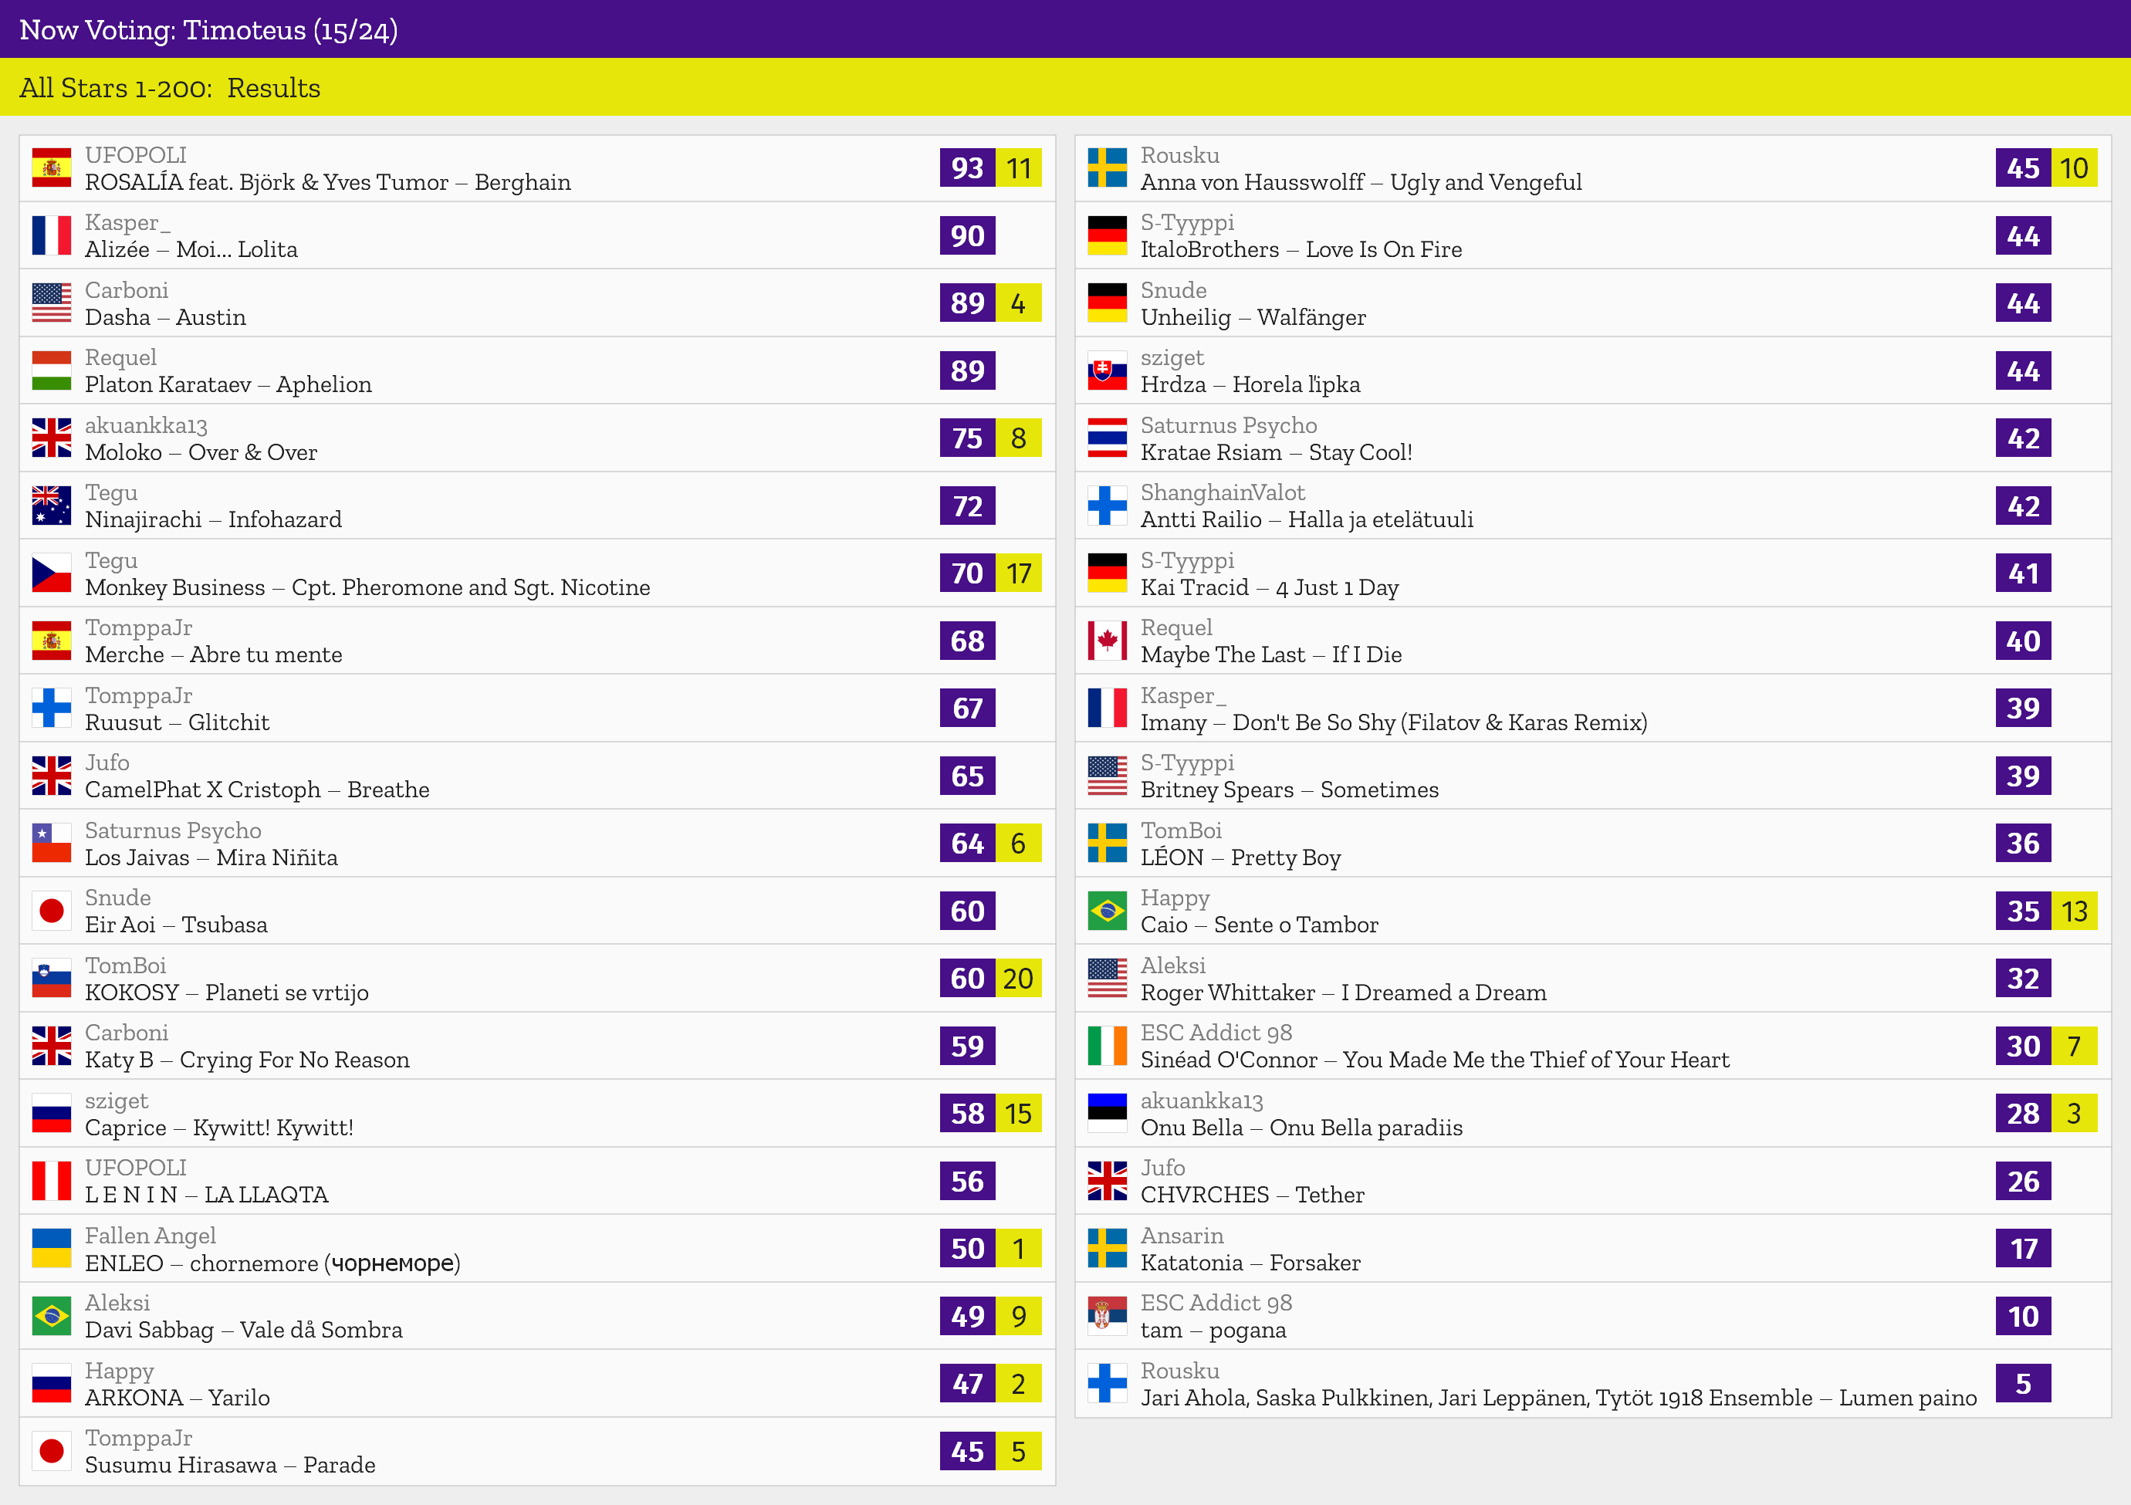2131x1505 pixels.
Task: Click username 'Fallen Angel' above ENLEO
Action: (x=151, y=1236)
